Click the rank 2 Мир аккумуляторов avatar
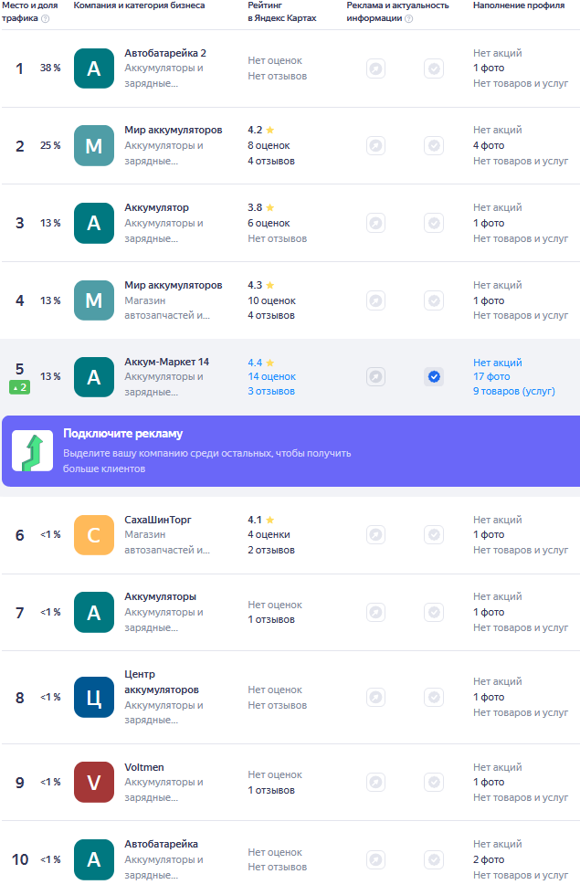Image resolution: width=580 pixels, height=895 pixels. tap(93, 145)
